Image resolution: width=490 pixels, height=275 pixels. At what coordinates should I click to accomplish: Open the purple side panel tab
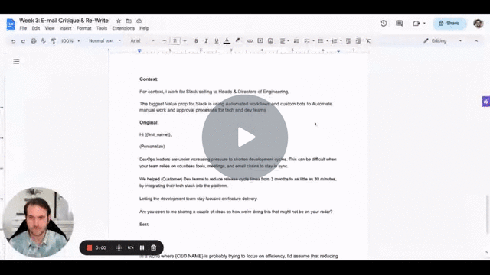(x=486, y=102)
